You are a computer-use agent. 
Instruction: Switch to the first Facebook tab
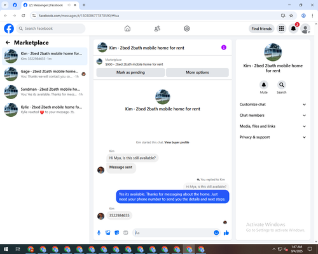(15, 5)
